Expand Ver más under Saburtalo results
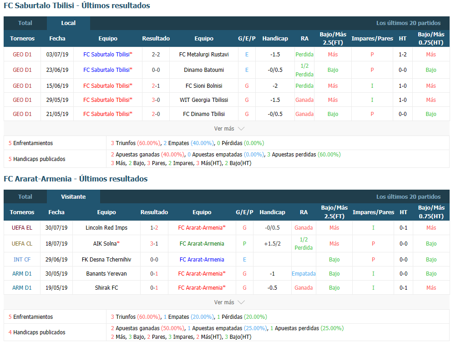Screen dimensions: 456x342 (229, 128)
